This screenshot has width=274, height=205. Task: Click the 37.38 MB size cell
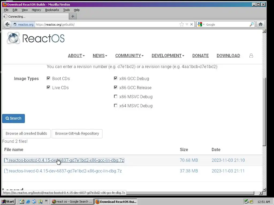point(189,171)
